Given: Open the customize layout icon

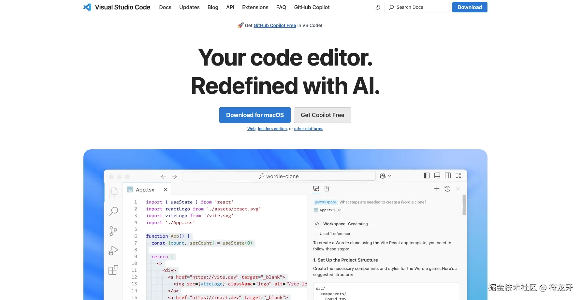Looking at the screenshot, I should click(458, 175).
